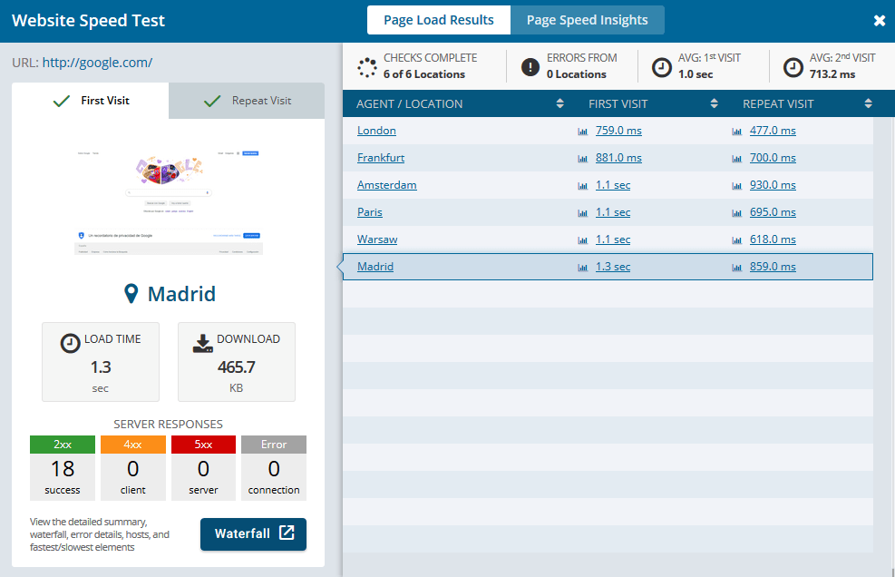Click chart icon in Paris first visit cell
This screenshot has width=895, height=577.
tap(582, 213)
